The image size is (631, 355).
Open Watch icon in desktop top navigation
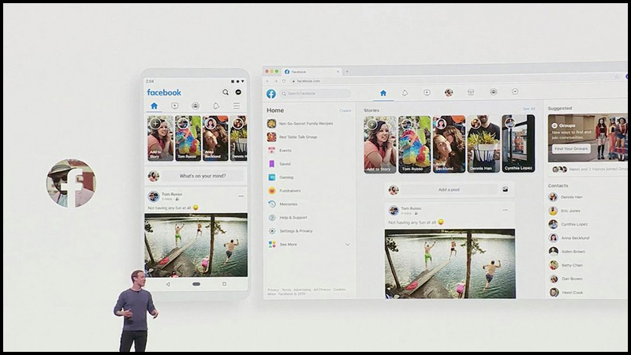427,92
